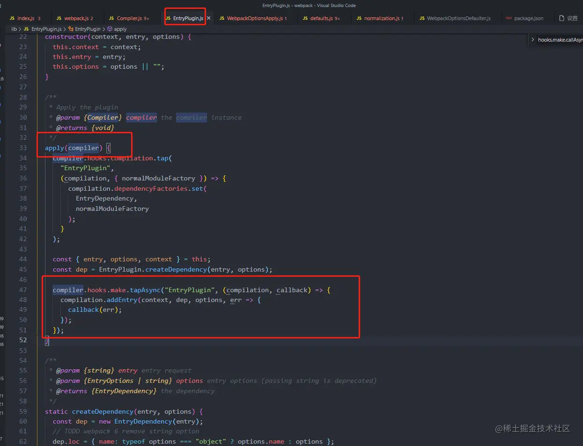The image size is (583, 446).
Task: Close the EntryPlugin.js tab
Action: [x=208, y=18]
